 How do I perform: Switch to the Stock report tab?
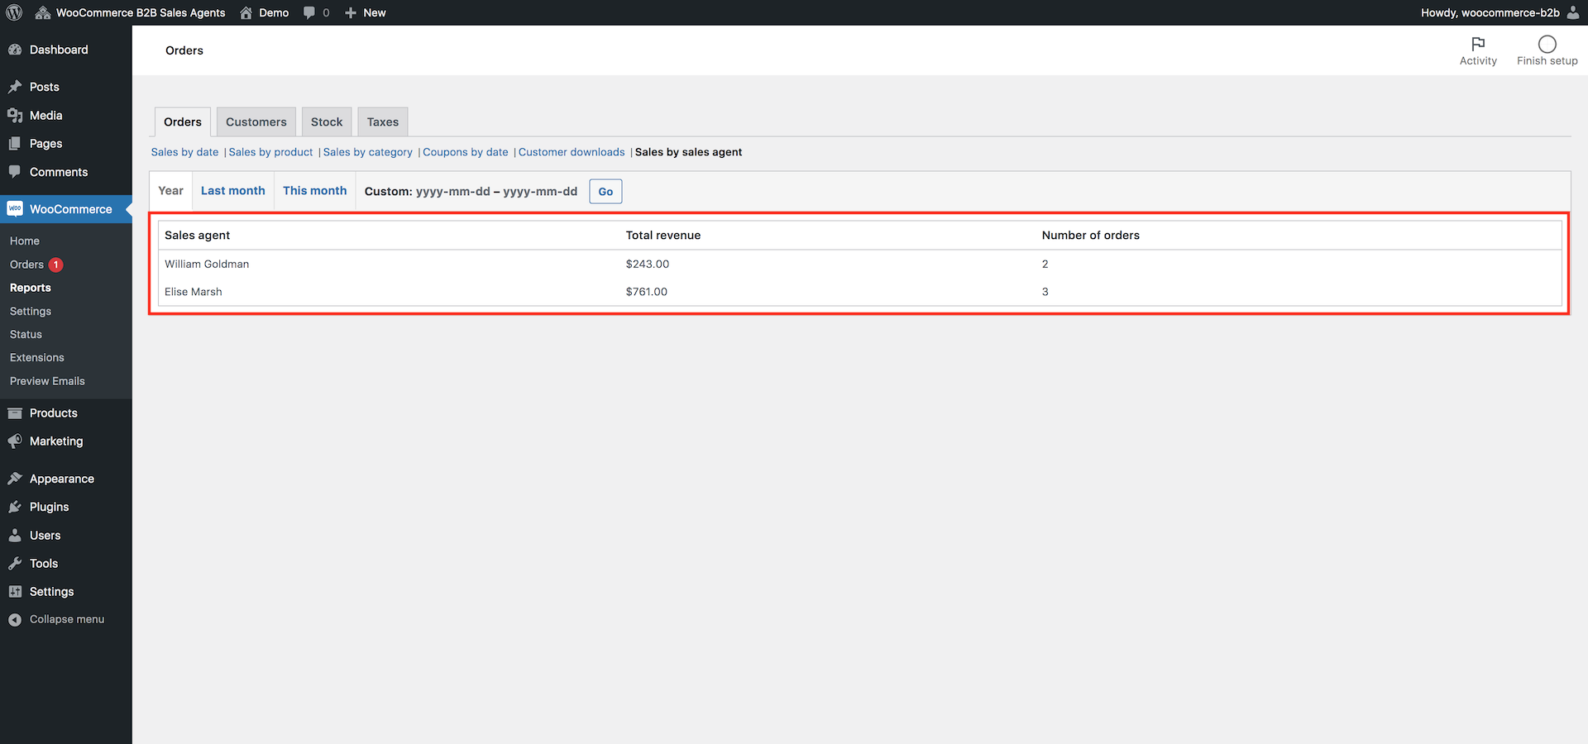click(x=327, y=122)
